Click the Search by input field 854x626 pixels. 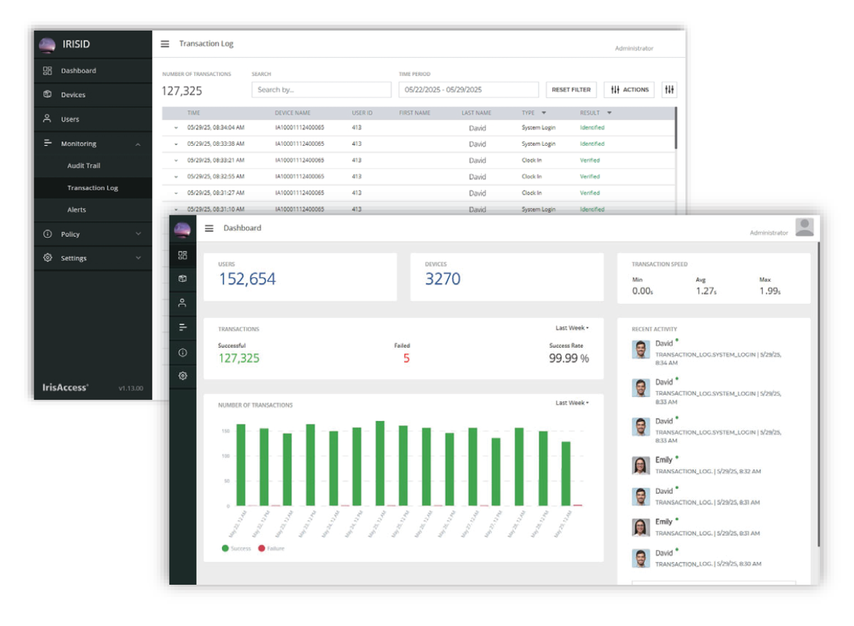(x=321, y=90)
